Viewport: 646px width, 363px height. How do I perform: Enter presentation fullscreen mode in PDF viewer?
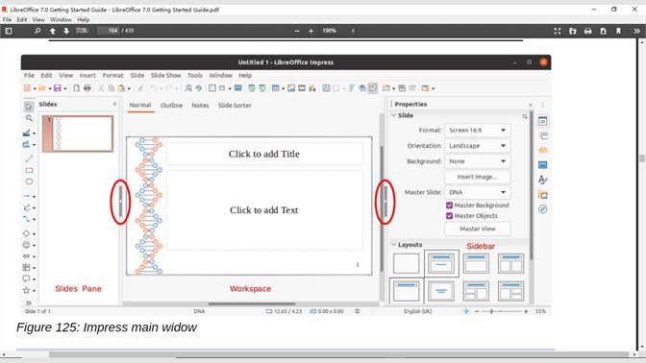pos(557,31)
